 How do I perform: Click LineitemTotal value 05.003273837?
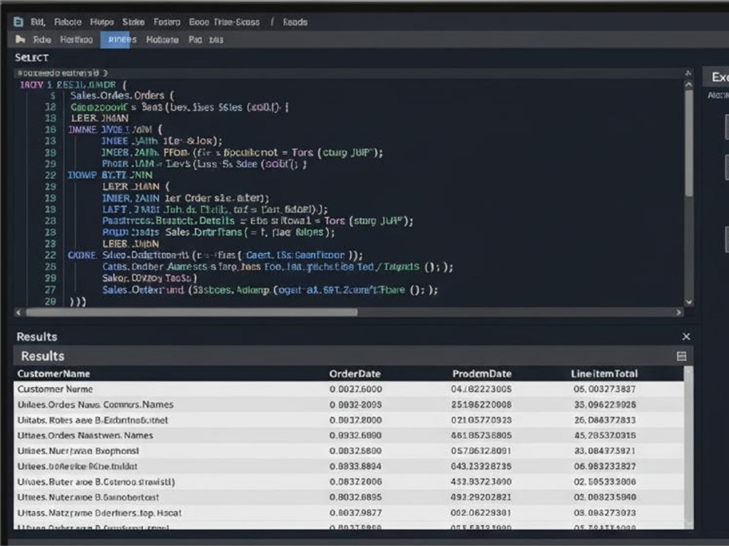pos(604,389)
